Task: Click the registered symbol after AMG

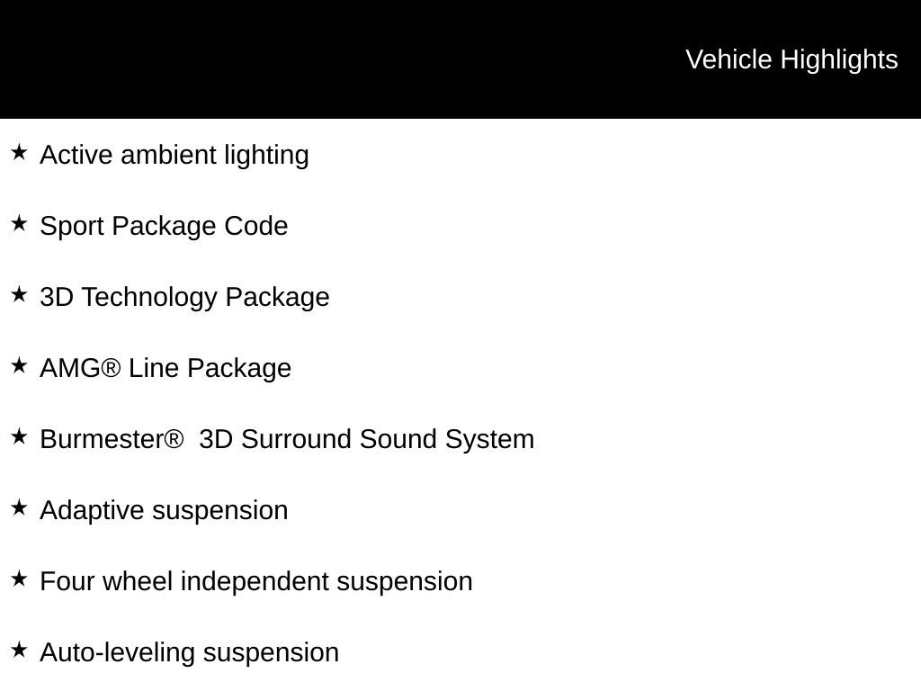Action: pyautogui.click(x=111, y=368)
